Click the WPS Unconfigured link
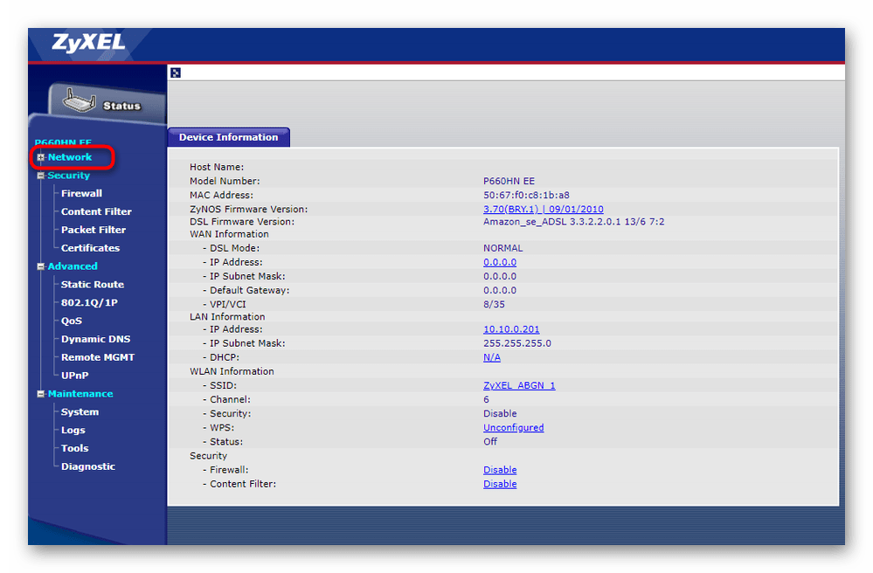Screen dimensions: 873x573 [x=513, y=428]
